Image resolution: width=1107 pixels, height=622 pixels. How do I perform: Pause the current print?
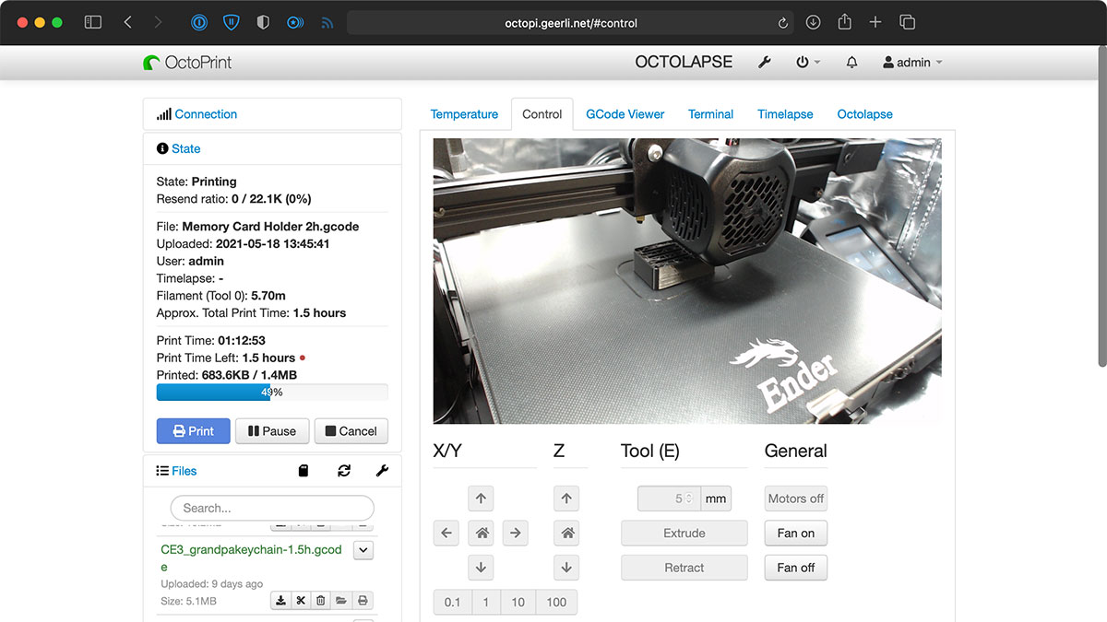click(x=272, y=431)
